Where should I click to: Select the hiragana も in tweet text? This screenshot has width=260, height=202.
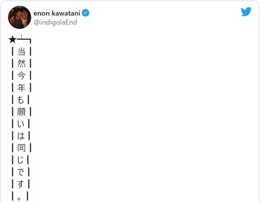pyautogui.click(x=20, y=100)
